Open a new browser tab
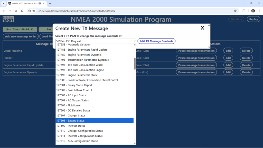The height and width of the screenshot is (148, 263). click(x=50, y=3)
